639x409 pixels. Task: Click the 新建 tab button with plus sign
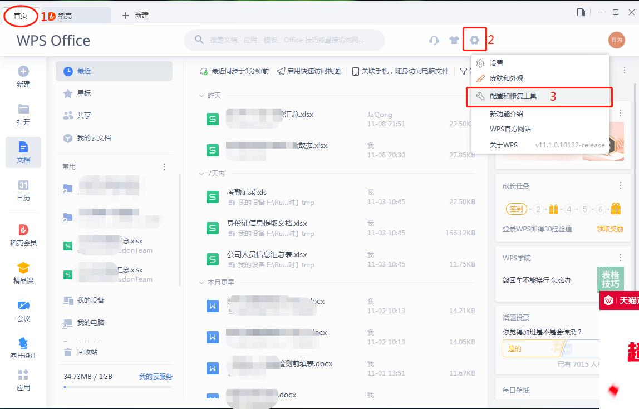pos(135,16)
